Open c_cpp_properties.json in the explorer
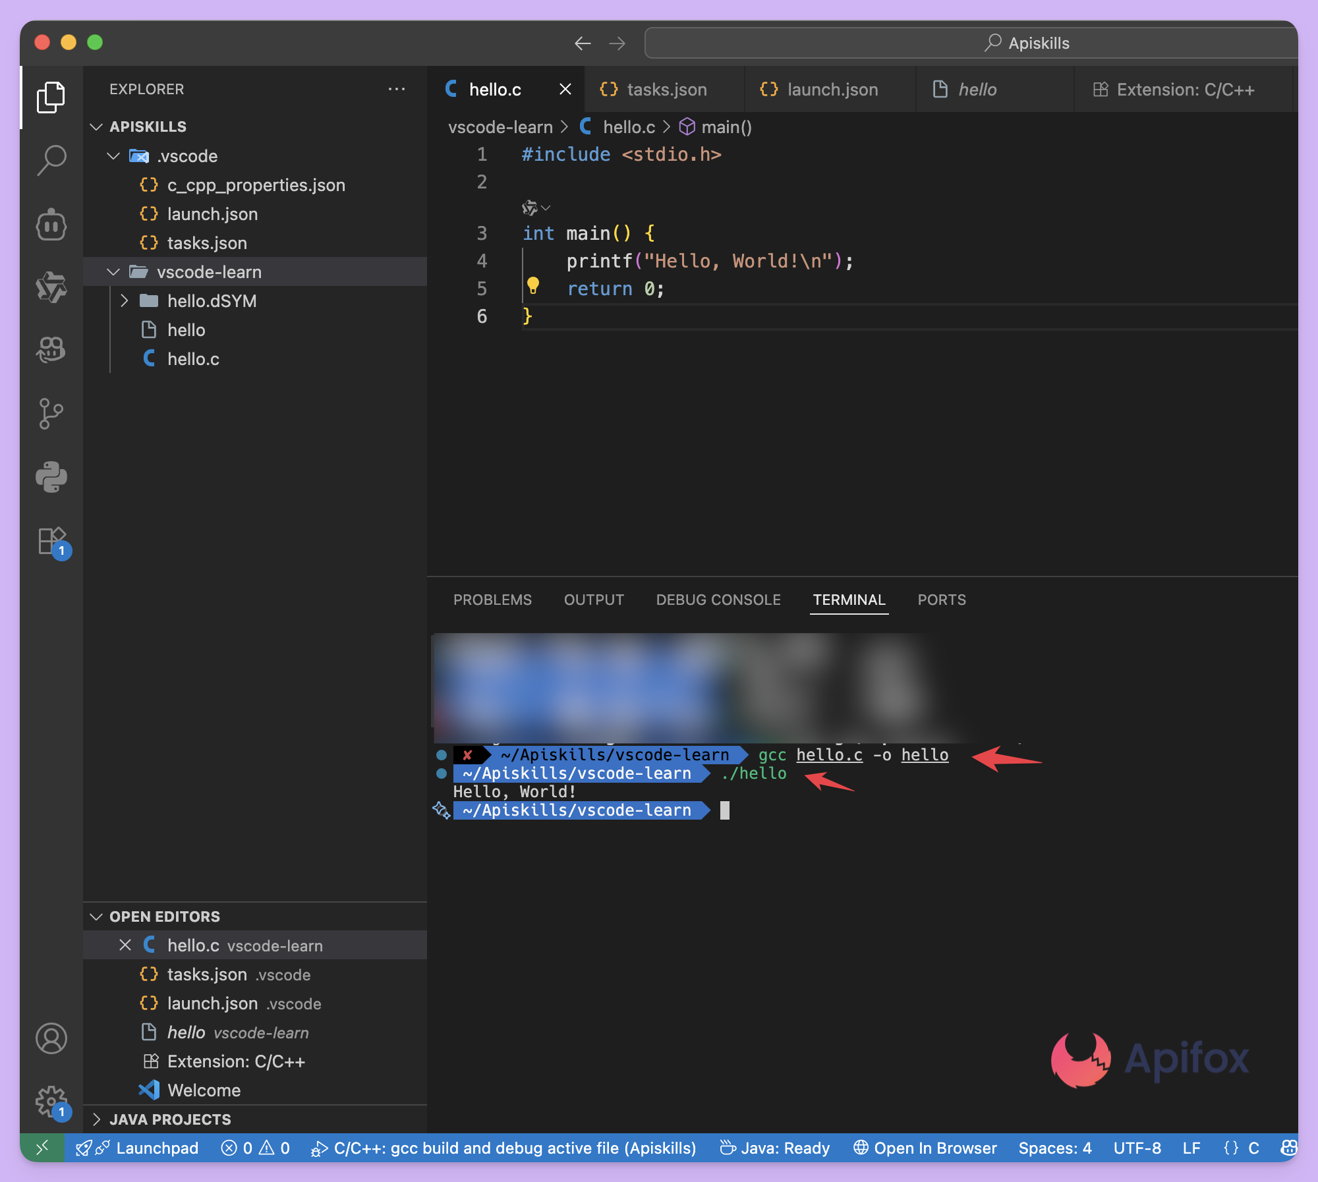Screen dimensions: 1318x1182 coord(256,185)
